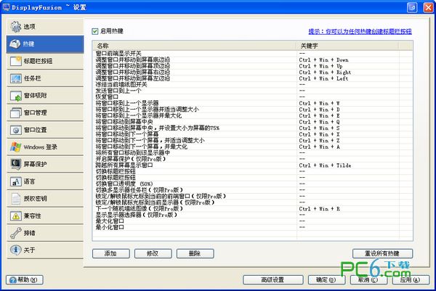The height and width of the screenshot is (291, 436).
Task: Click the DisplayFusion app icon in the title bar
Action: point(6,7)
